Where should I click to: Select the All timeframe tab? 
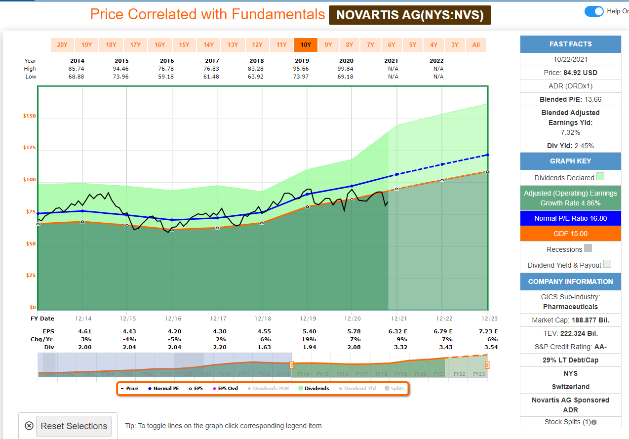(x=476, y=45)
